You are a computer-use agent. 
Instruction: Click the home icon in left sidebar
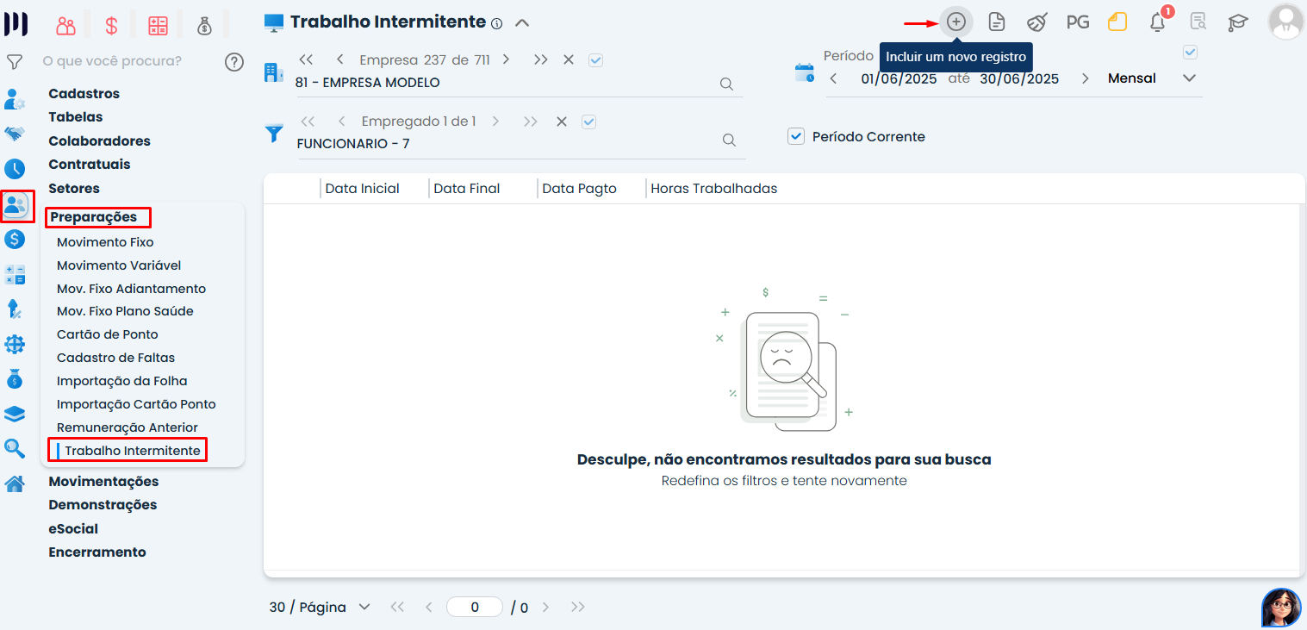coord(15,483)
